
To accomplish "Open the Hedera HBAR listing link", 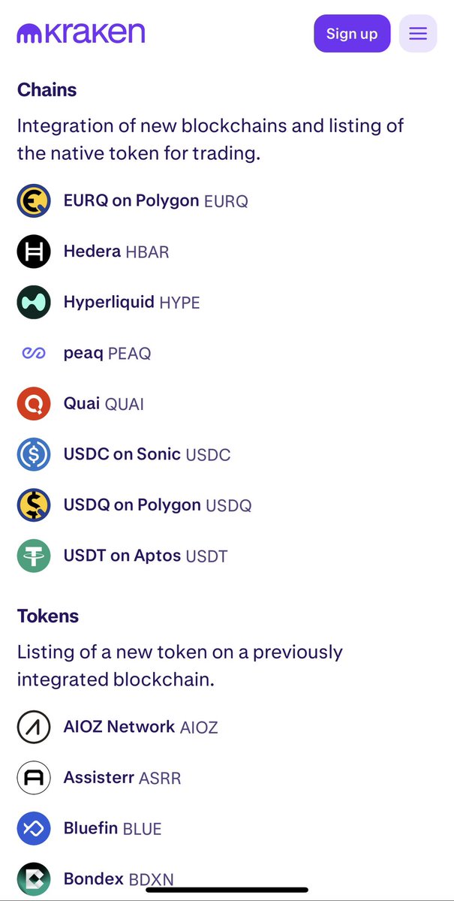I will 116,252.
